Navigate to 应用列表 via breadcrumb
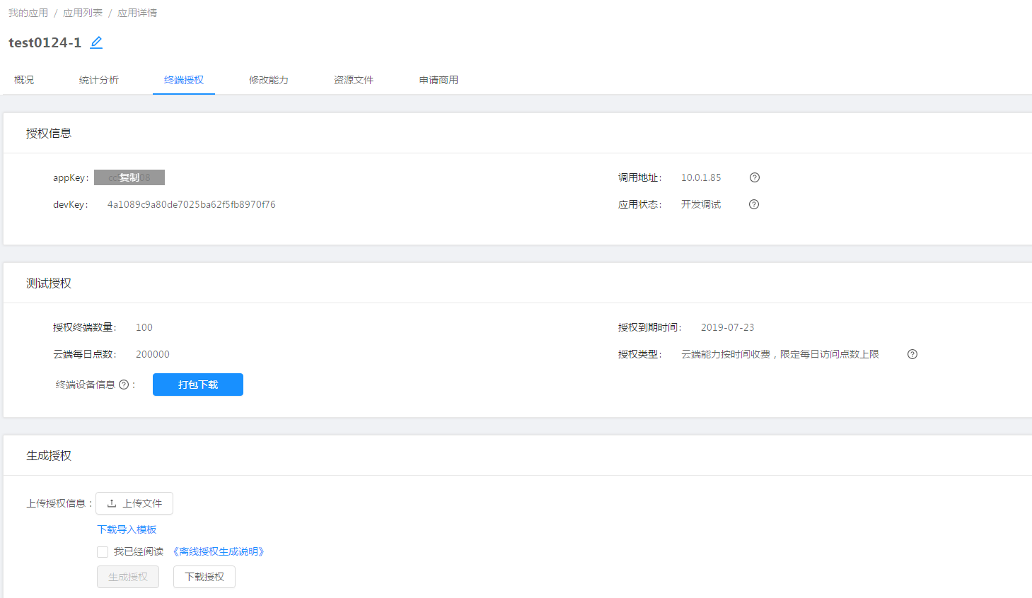 [x=83, y=12]
